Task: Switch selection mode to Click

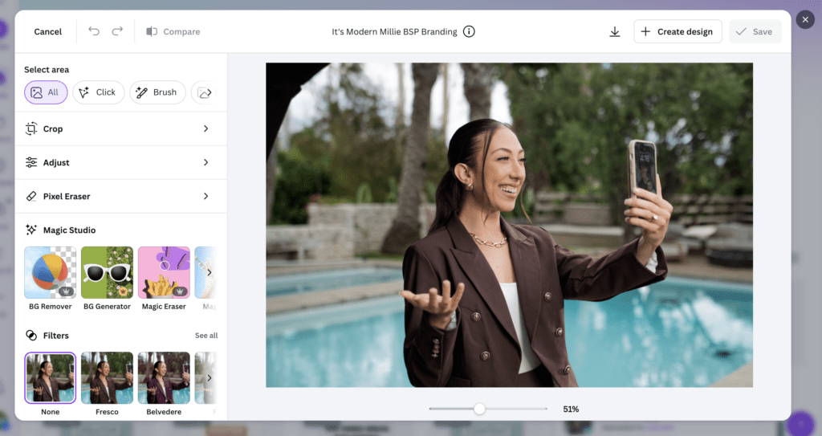Action: click(x=99, y=92)
